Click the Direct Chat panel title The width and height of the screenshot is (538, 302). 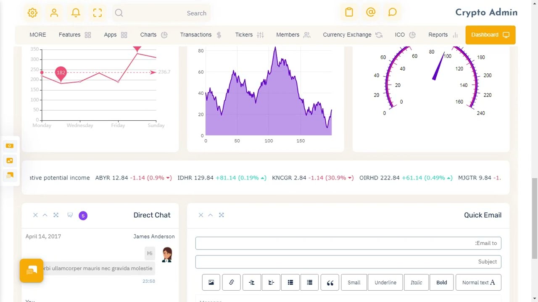[x=152, y=215]
